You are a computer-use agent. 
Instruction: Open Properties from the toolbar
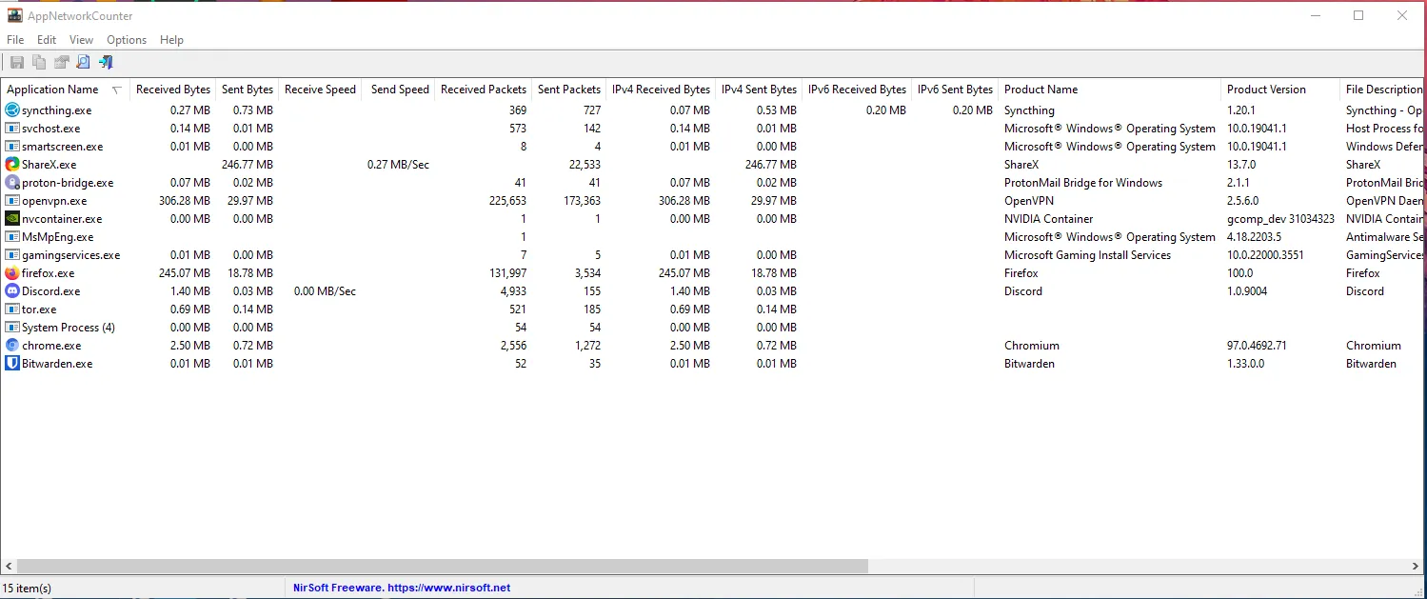pyautogui.click(x=62, y=63)
